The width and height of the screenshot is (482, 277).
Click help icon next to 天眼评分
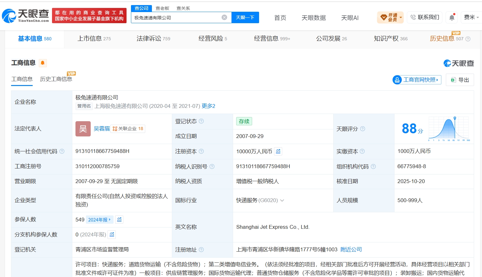tap(362, 129)
